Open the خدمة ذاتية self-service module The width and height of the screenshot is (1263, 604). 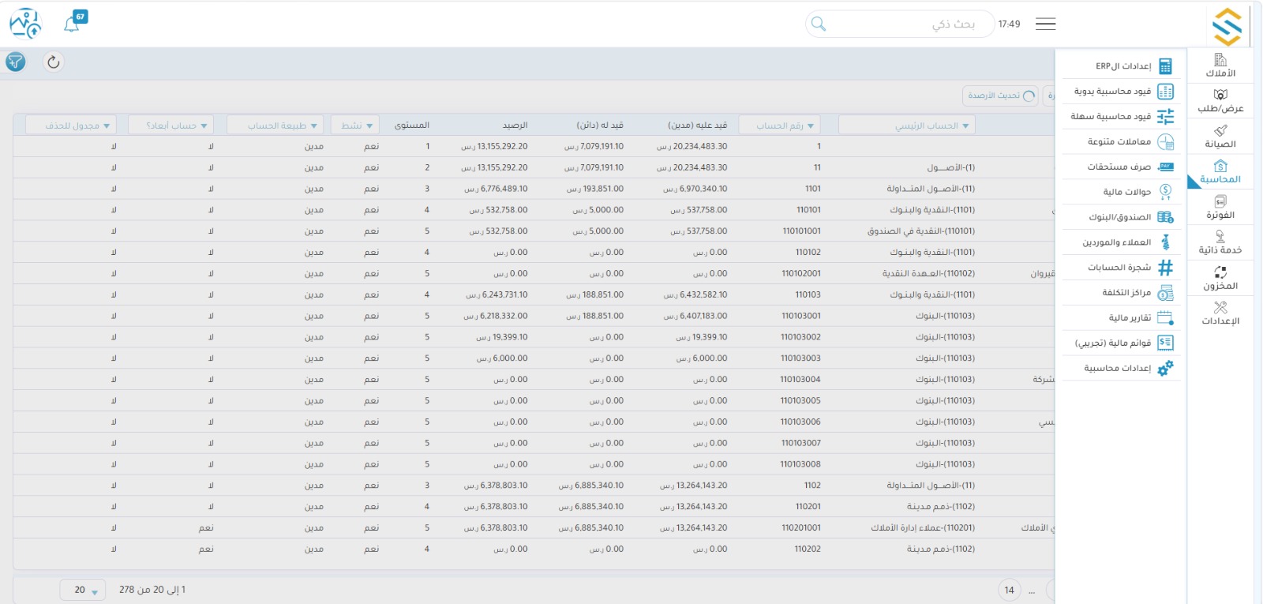pyautogui.click(x=1220, y=242)
